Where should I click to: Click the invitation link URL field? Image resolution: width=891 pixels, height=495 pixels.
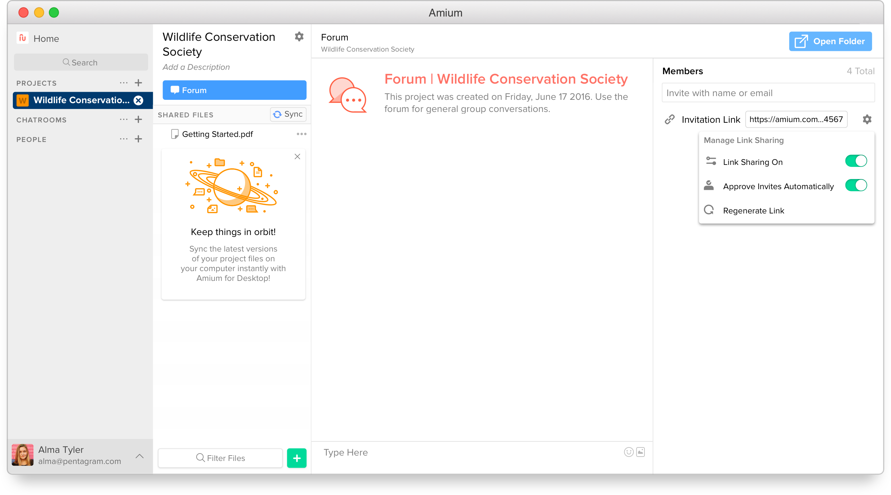pos(796,120)
